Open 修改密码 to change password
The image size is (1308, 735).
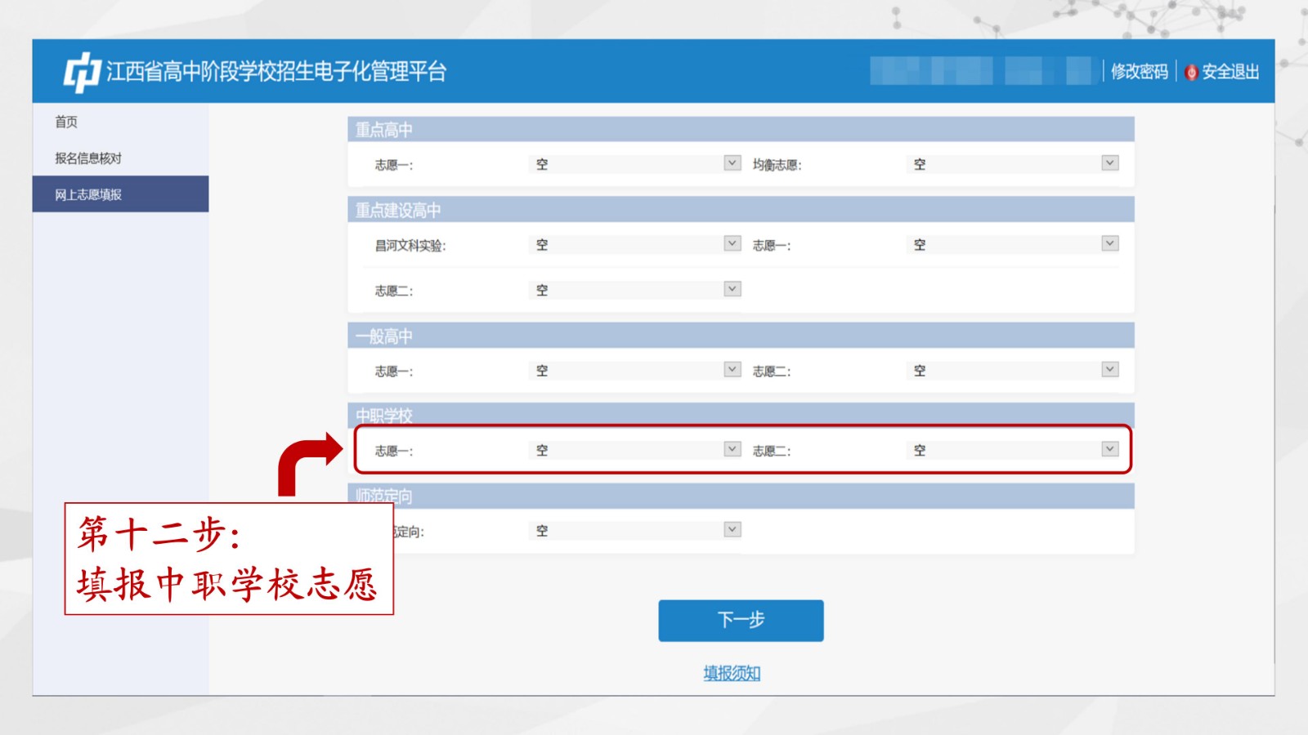point(1139,72)
